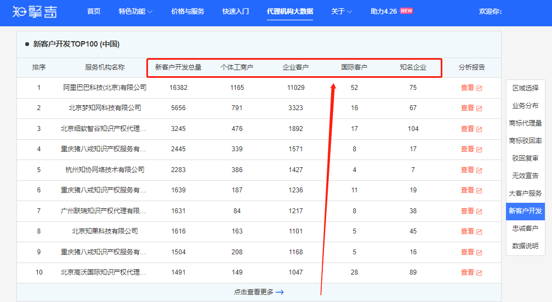Click 查看 link for 北京高沃国际 row

tap(468, 273)
